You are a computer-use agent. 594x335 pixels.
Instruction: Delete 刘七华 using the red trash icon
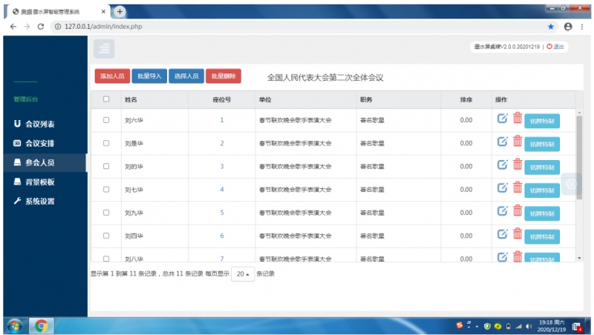pyautogui.click(x=518, y=188)
